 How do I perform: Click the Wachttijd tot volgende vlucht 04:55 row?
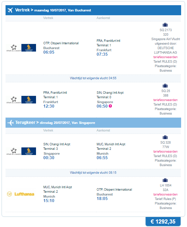point(93,78)
